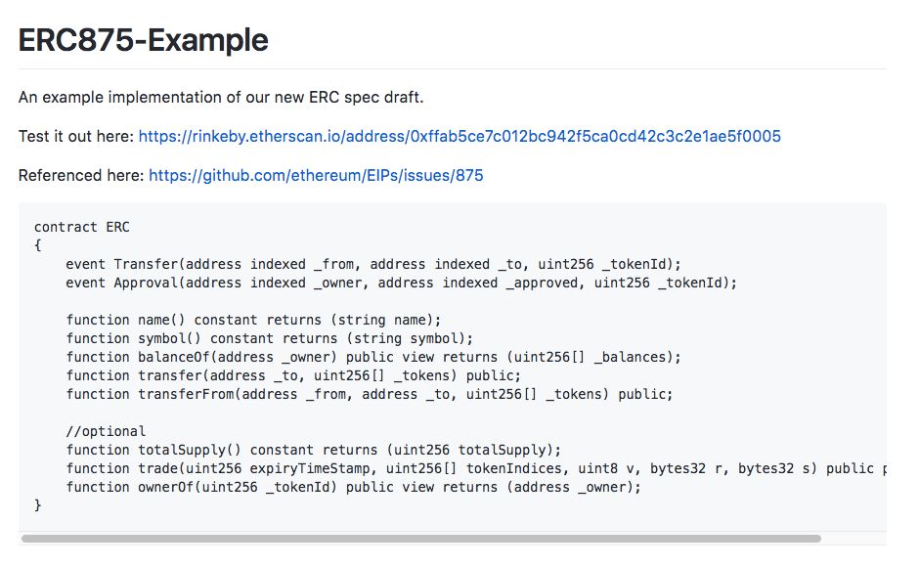Image resolution: width=919 pixels, height=567 pixels.
Task: Click the 'event Transfer' code line
Action: click(x=373, y=265)
